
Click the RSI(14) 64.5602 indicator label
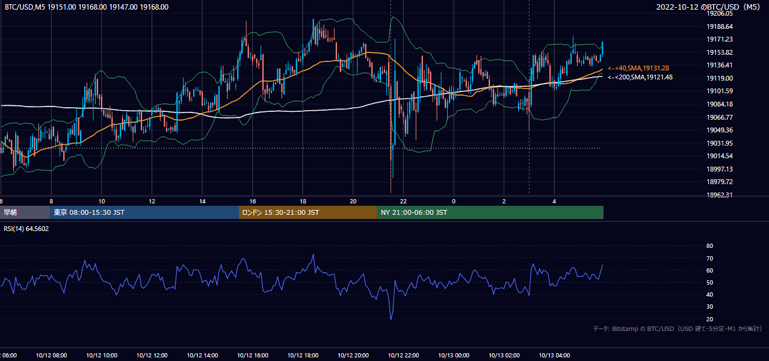(x=26, y=229)
